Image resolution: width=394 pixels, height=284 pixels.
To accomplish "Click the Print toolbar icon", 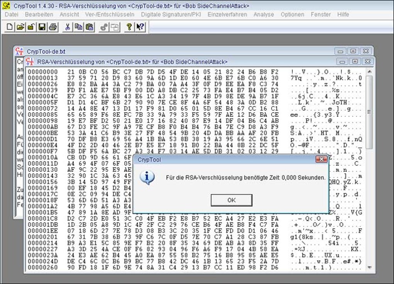I will click(x=53, y=27).
